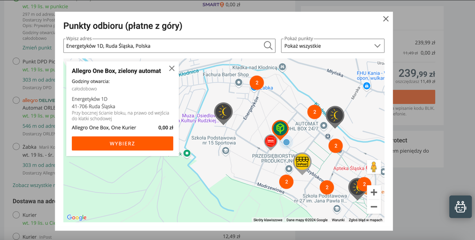Open Skróty klawiszowe map link

click(268, 220)
